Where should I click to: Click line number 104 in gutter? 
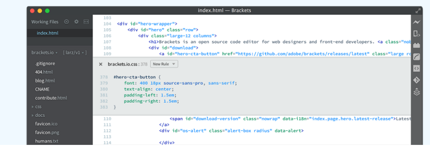[107, 24]
